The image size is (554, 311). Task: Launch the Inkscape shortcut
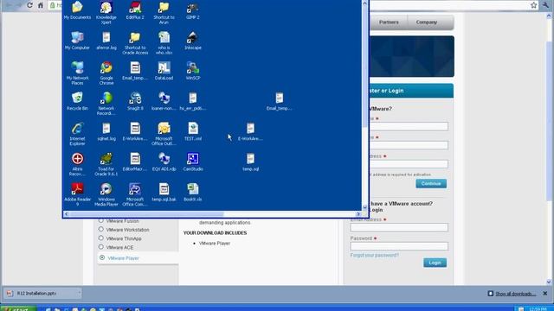pos(193,41)
